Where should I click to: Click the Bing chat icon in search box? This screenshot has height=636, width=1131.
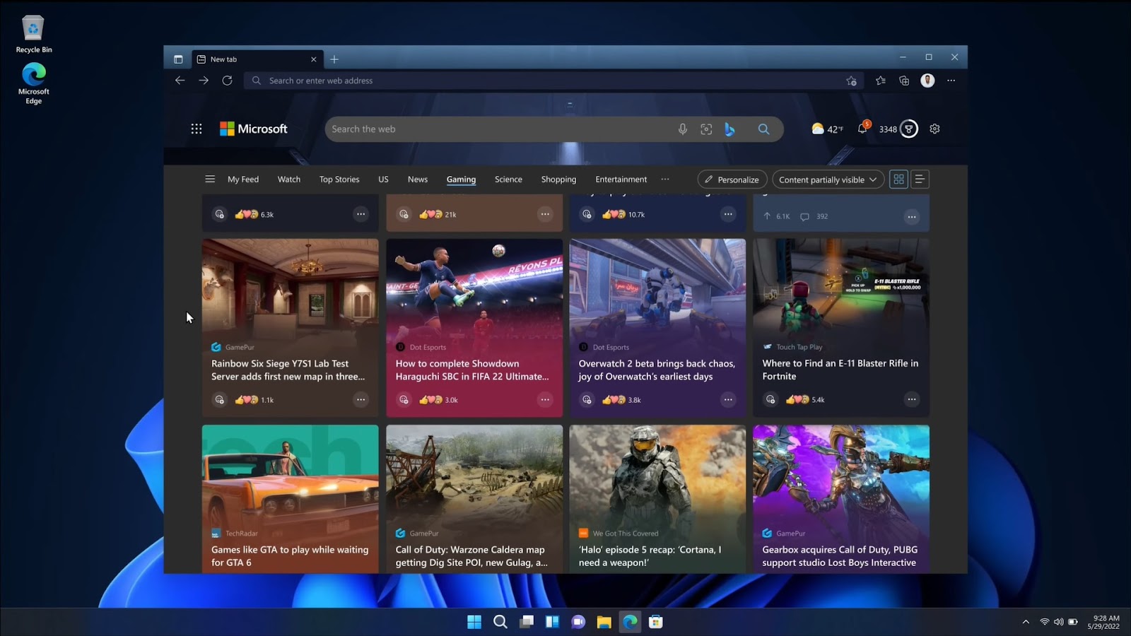729,129
